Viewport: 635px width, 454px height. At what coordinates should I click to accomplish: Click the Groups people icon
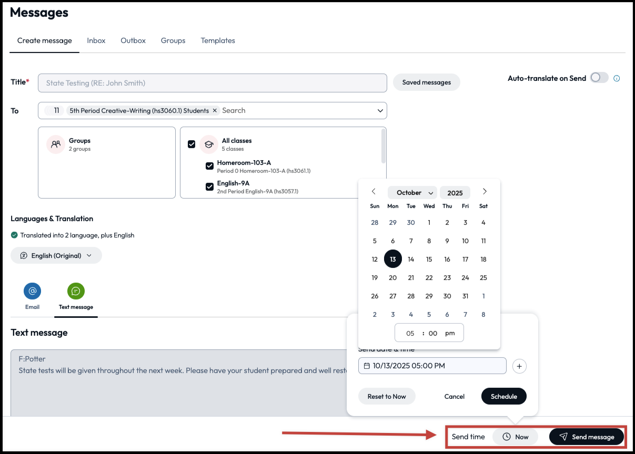coord(56,144)
